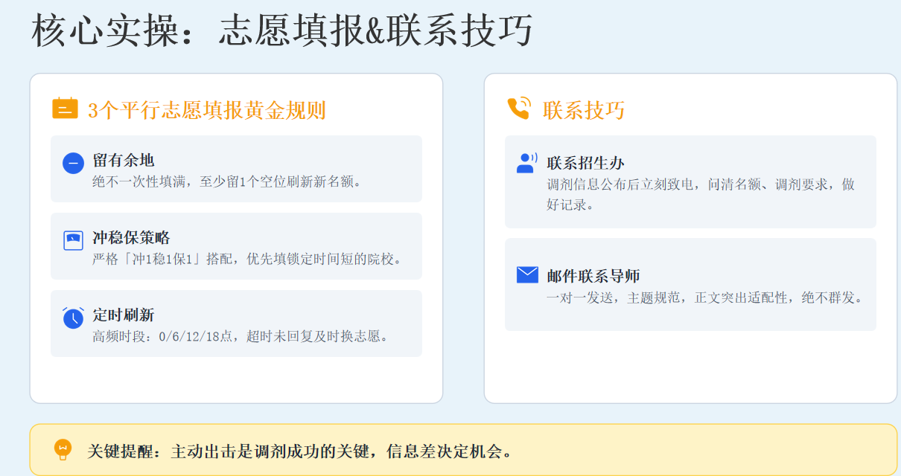
Task: Select the slide title 核心实操：志愿填报&联系技巧
Action: (281, 32)
